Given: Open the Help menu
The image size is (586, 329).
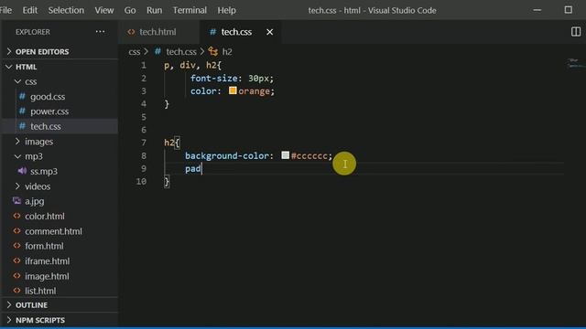Looking at the screenshot, I should tap(226, 10).
